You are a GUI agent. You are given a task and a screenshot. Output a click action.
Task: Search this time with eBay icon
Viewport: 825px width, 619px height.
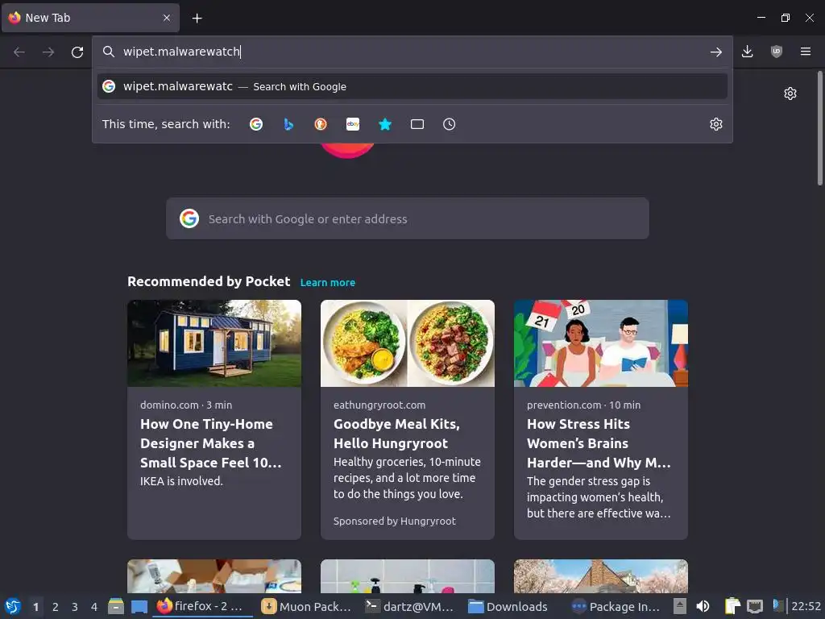[353, 124]
